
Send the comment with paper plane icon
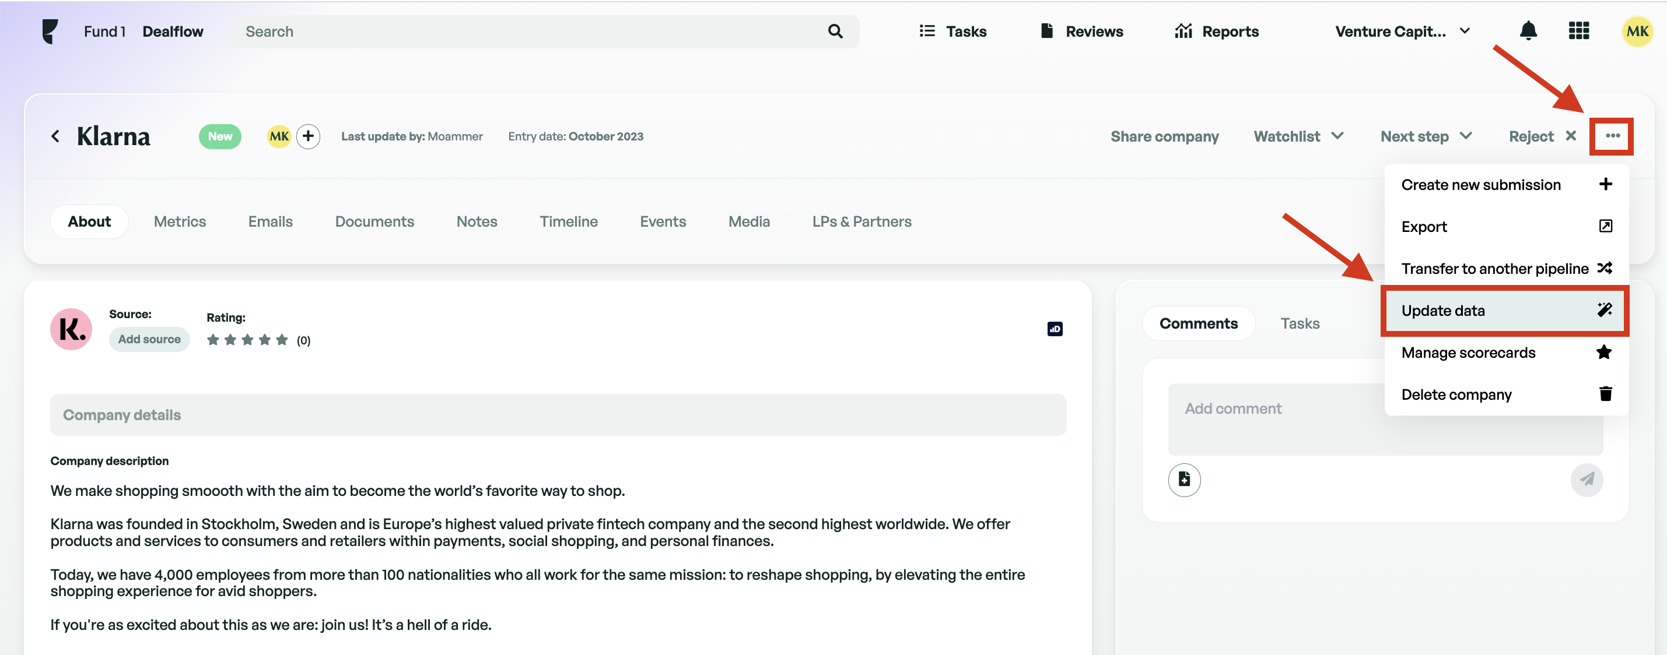tap(1586, 479)
